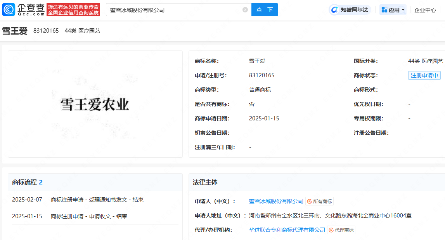Click the 44类 医疗园艺 classification value
This screenshot has height=240, width=445.
[x=426, y=61]
